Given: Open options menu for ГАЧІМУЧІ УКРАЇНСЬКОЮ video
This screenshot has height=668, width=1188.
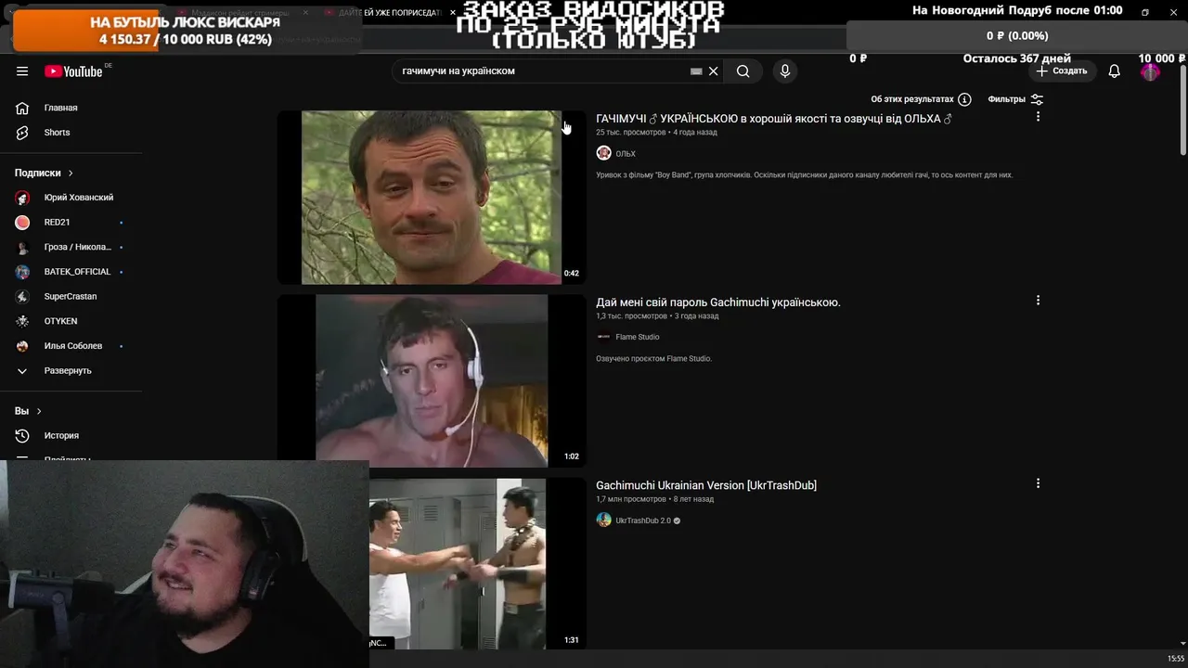Looking at the screenshot, I should (1038, 117).
